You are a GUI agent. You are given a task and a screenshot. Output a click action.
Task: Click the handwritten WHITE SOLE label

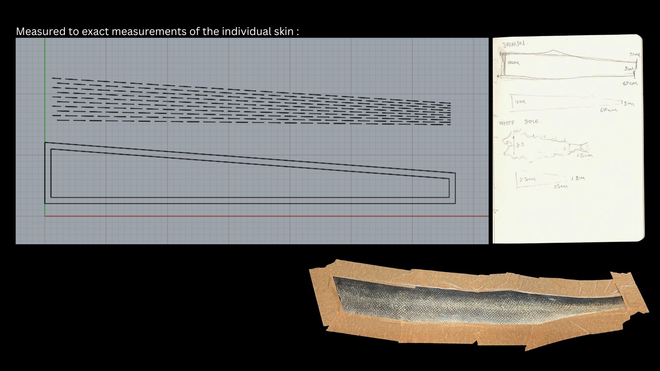[x=520, y=122]
